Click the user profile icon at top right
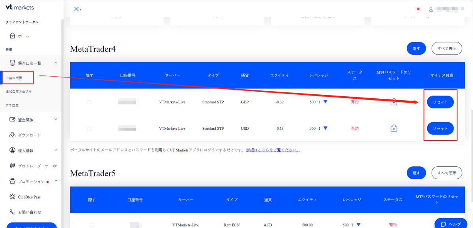473x228 pixels. (x=431, y=9)
